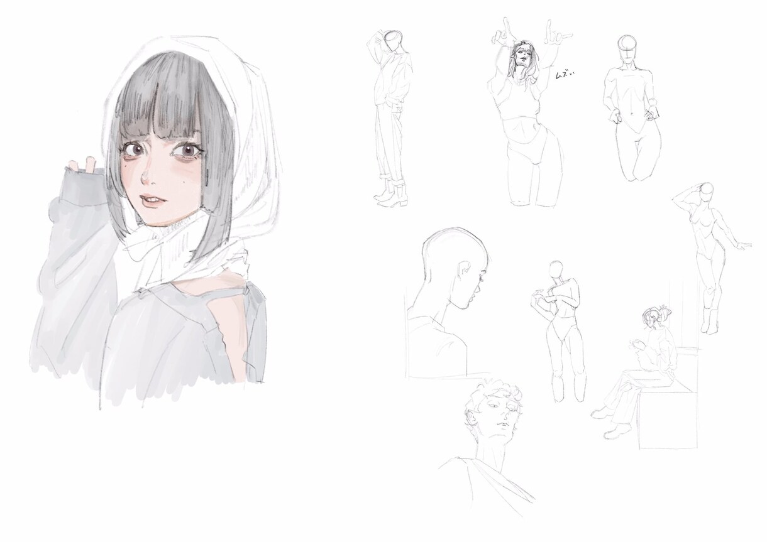
Task: Click the figure sitting on a box
Action: (644, 377)
